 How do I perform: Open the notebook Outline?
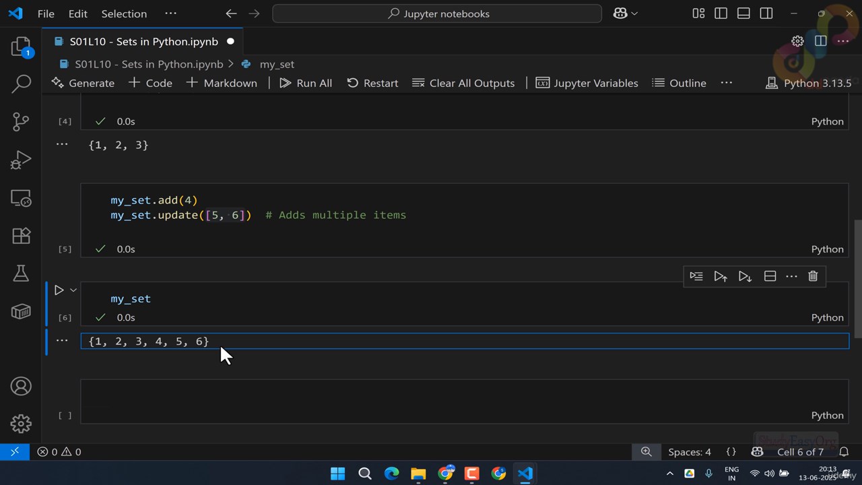[679, 83]
